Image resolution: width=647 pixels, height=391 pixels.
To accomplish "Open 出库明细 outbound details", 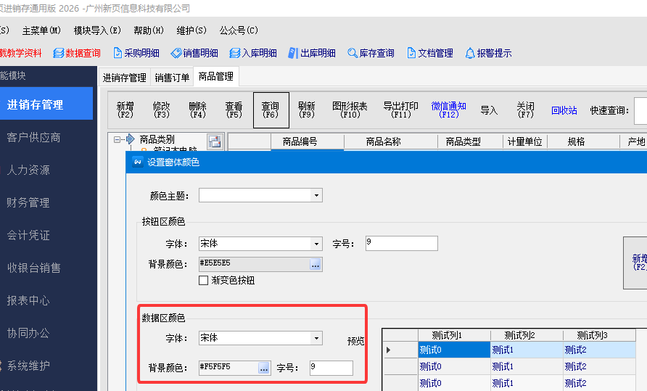I will [312, 53].
